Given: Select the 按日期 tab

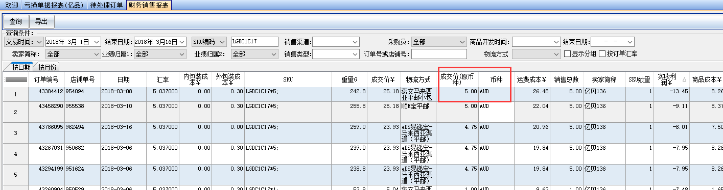Looking at the screenshot, I should [21, 67].
